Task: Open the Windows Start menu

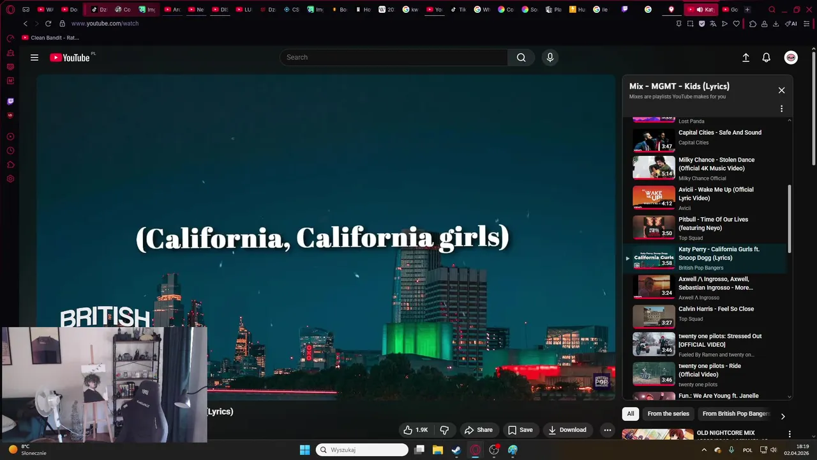Action: point(304,450)
